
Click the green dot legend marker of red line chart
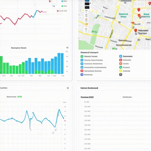click(62, 6)
